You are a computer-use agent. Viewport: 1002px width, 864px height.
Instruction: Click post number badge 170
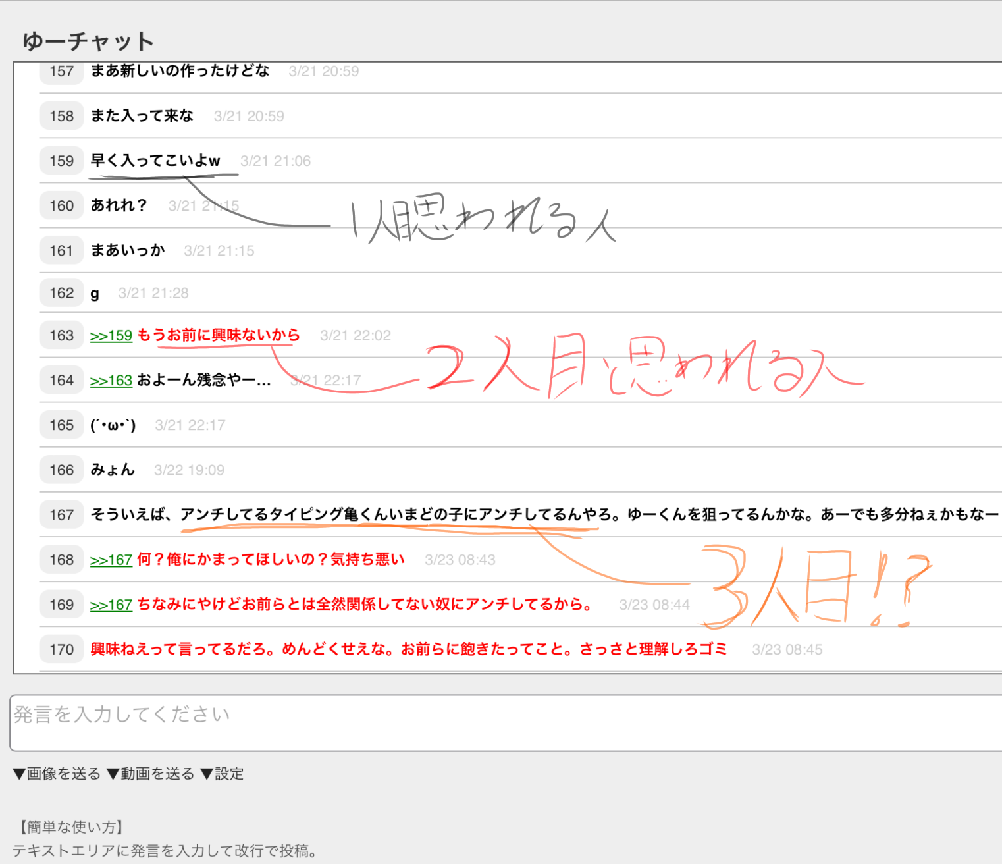[x=61, y=649]
